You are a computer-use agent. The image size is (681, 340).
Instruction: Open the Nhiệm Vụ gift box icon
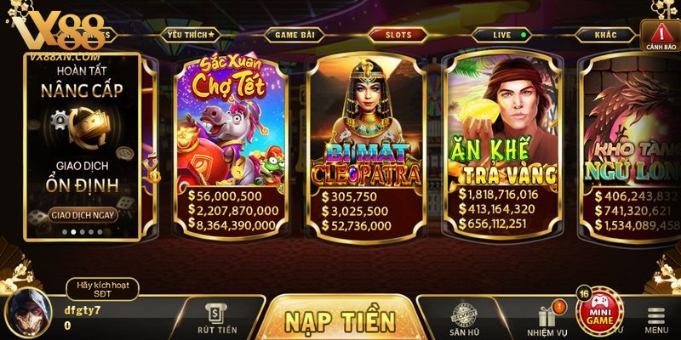click(x=547, y=320)
